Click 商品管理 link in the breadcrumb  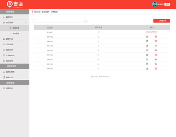(x=45, y=12)
